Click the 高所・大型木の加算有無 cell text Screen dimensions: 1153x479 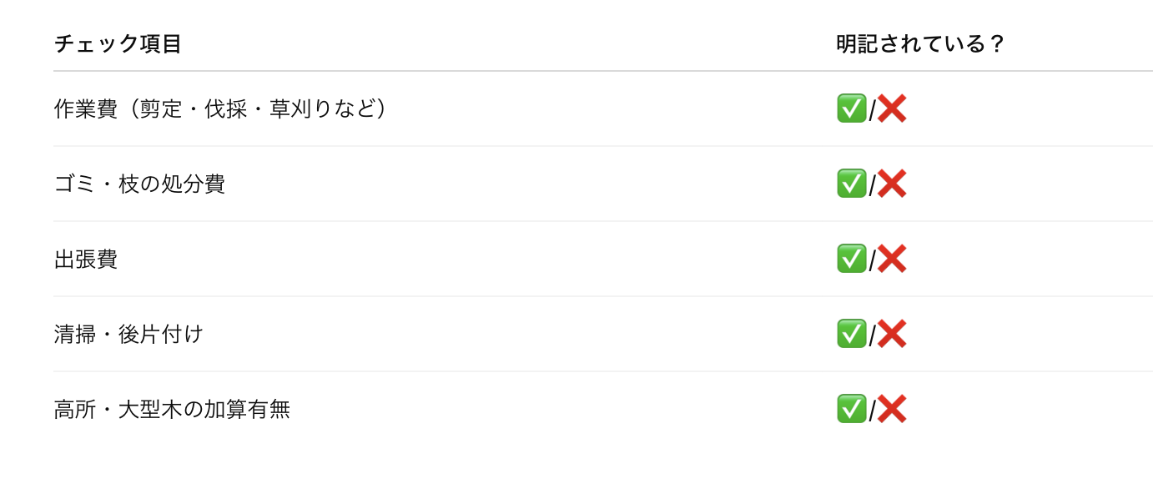coord(172,410)
